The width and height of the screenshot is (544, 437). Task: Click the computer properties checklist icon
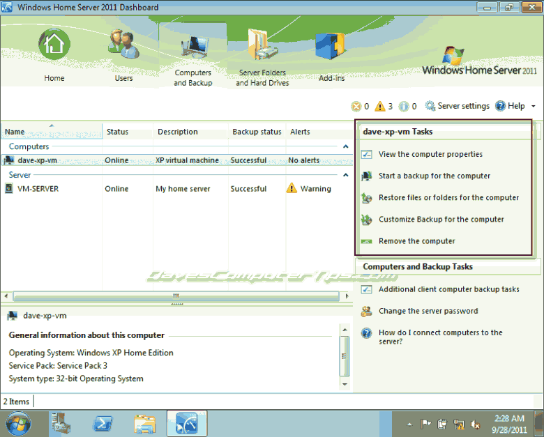[x=367, y=154]
